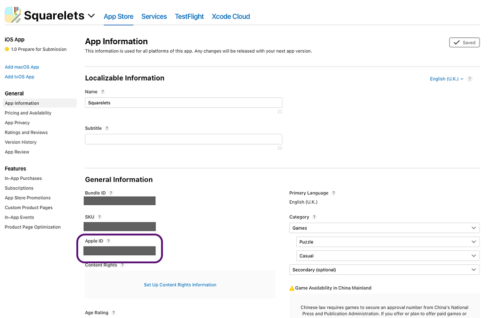
Task: Select 1.0 Prepare for Submission version
Action: point(39,49)
